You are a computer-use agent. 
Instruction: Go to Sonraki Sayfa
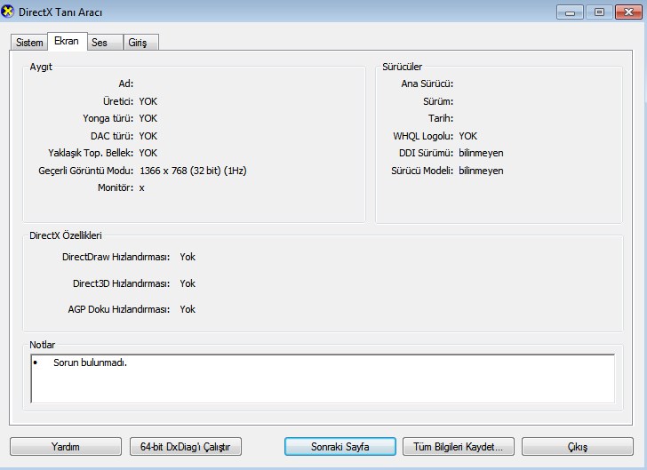tap(340, 447)
